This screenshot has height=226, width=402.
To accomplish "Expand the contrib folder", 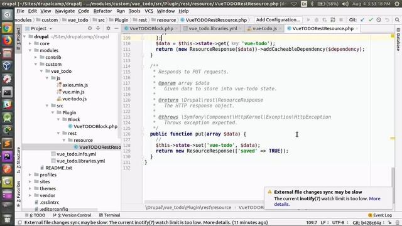I will (x=36, y=57).
